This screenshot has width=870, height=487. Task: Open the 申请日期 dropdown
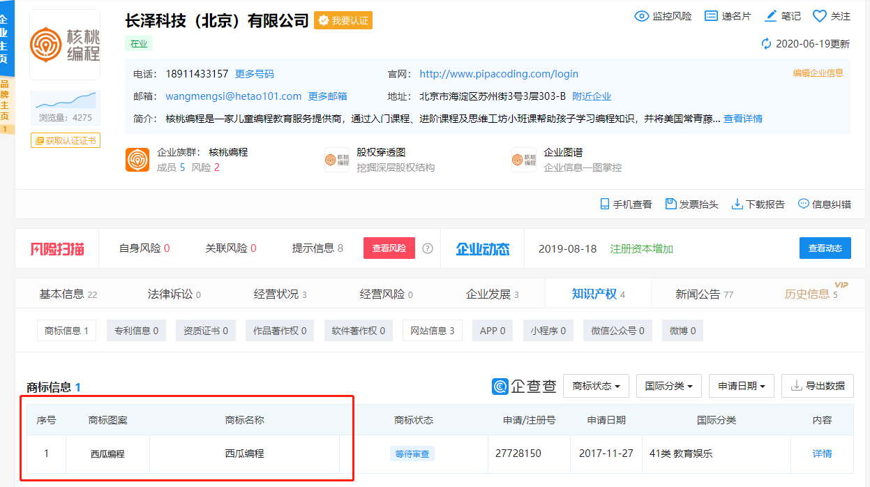(741, 385)
